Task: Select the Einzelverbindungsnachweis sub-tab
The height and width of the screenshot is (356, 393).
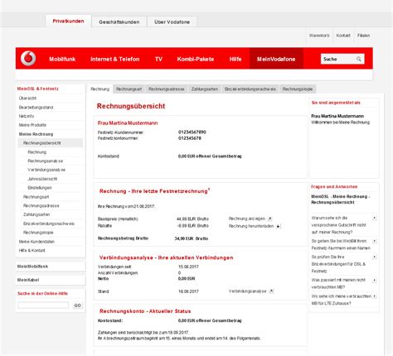Action: pos(250,89)
